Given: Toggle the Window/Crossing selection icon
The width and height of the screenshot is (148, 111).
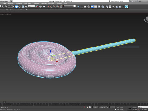Looking at the screenshot, I should tap(13, 7).
